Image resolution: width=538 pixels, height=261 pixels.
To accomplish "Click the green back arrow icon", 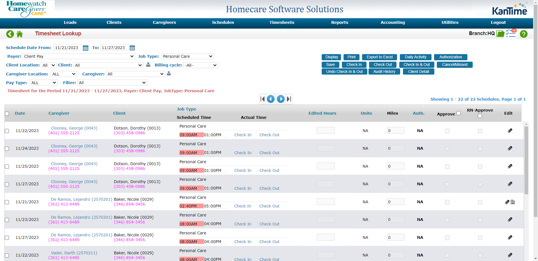I will 10,34.
